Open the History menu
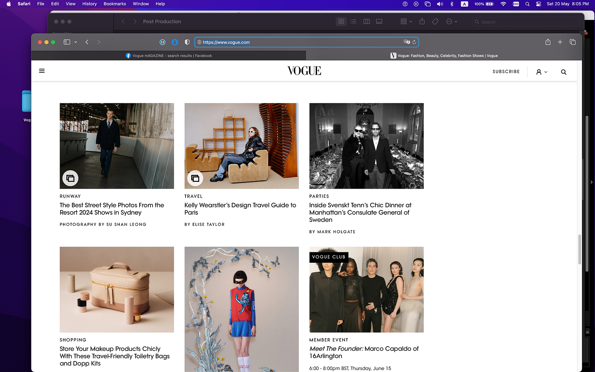 [89, 4]
